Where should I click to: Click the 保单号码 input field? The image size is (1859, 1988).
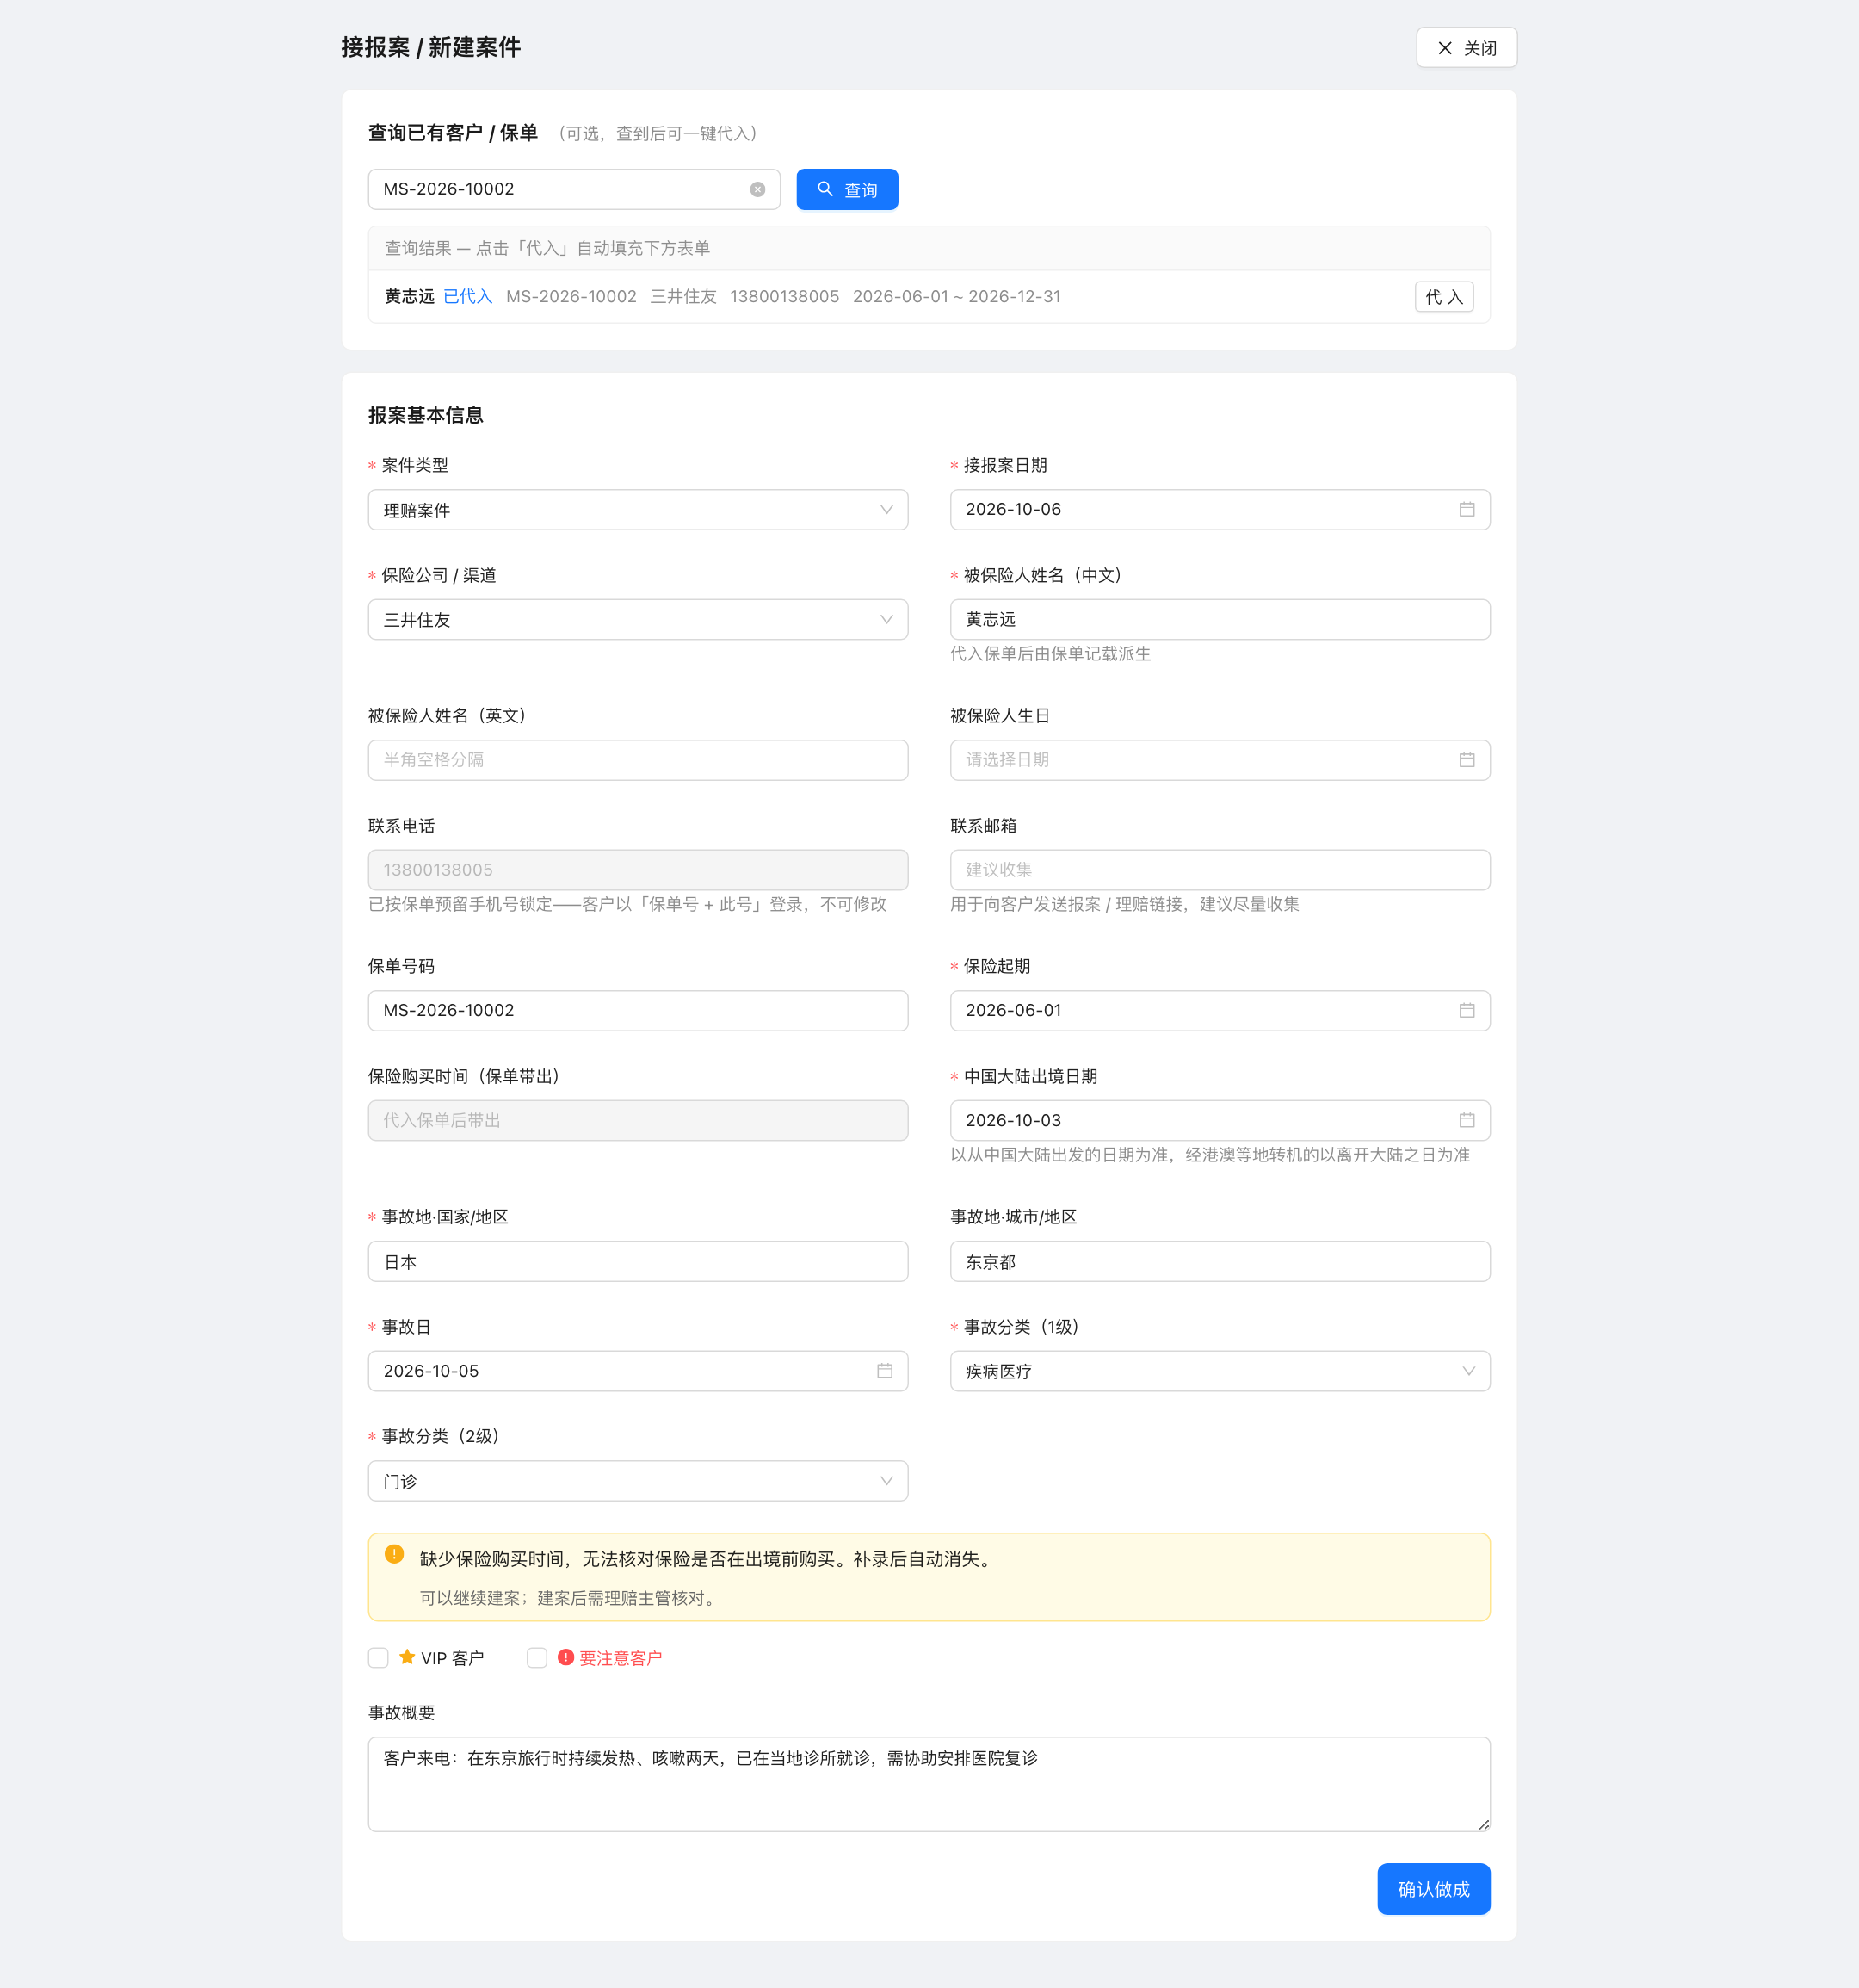(x=638, y=1010)
